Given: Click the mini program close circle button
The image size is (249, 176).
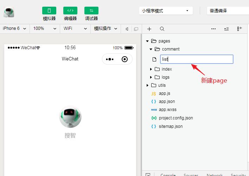Looking at the screenshot, I should coord(124,59).
